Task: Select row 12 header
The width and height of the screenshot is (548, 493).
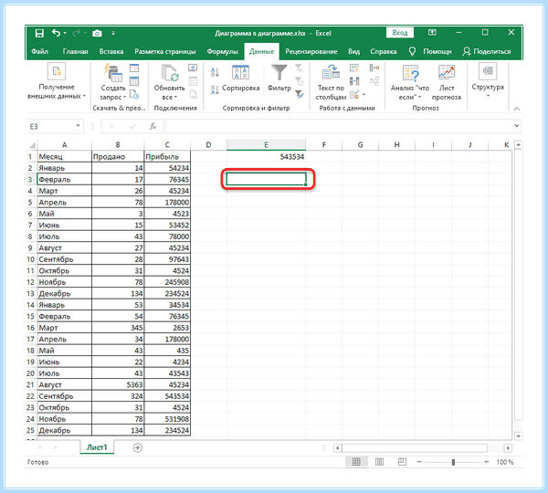Action: point(31,282)
